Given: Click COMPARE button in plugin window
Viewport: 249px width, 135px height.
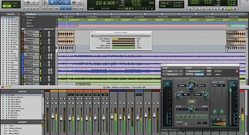Looking at the screenshot, I should (x=199, y=74).
